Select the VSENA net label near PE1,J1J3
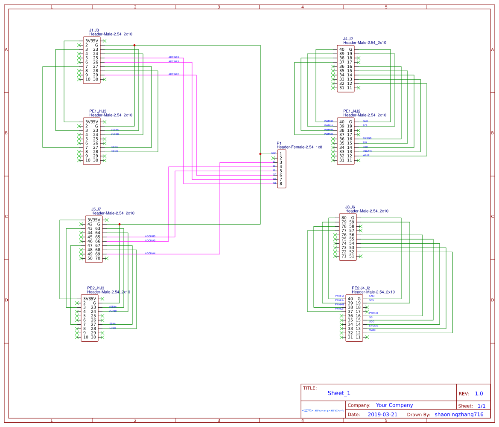This screenshot has height=427, width=499. coord(114,130)
